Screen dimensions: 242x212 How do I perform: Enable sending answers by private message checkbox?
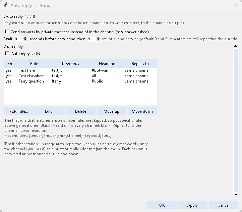(7, 32)
